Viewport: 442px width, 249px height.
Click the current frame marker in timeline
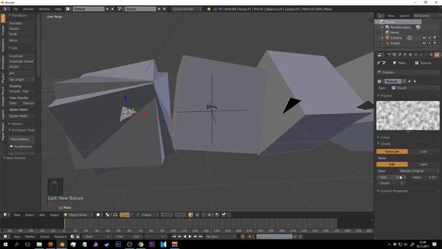(x=64, y=223)
